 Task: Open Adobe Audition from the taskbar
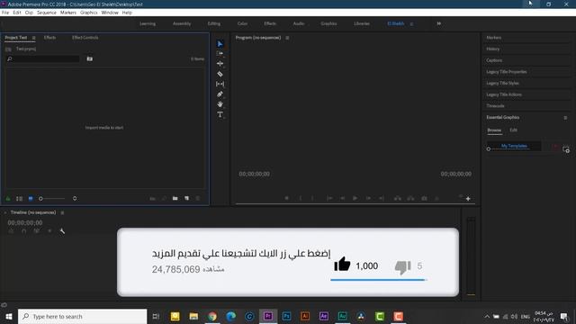342,316
